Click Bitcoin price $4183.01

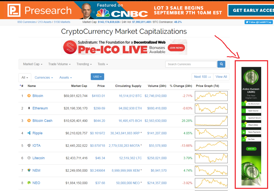point(98,96)
